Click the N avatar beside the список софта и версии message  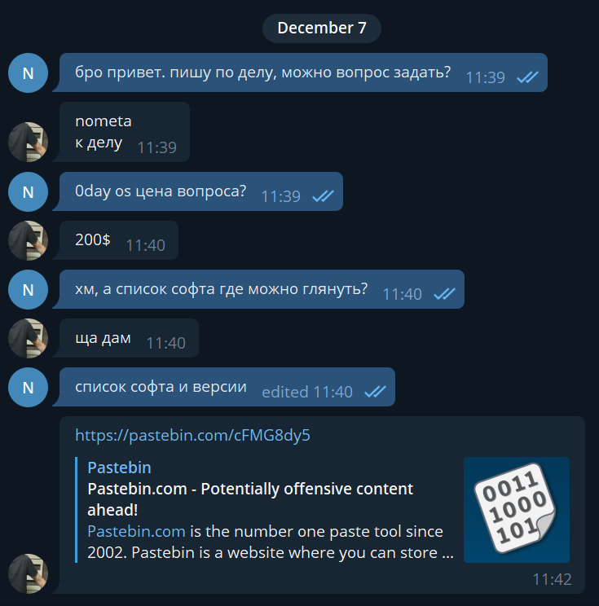pyautogui.click(x=28, y=387)
